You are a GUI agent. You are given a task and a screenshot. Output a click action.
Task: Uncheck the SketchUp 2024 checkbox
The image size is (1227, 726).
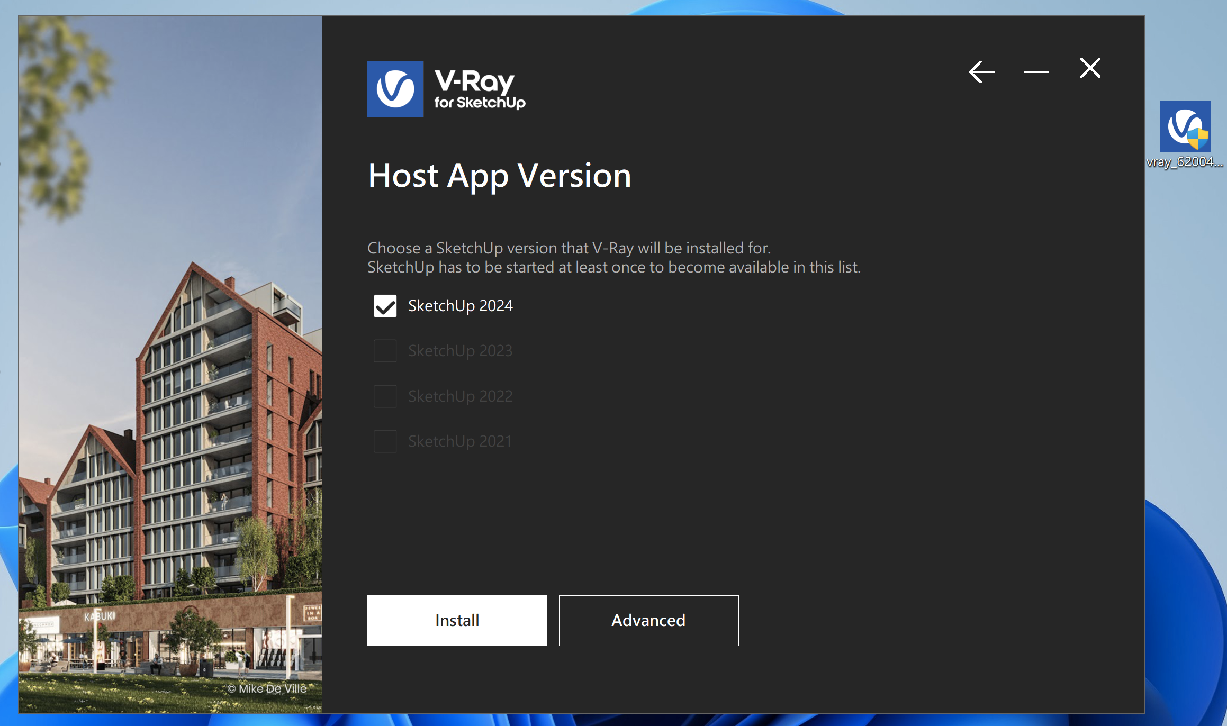(x=385, y=306)
